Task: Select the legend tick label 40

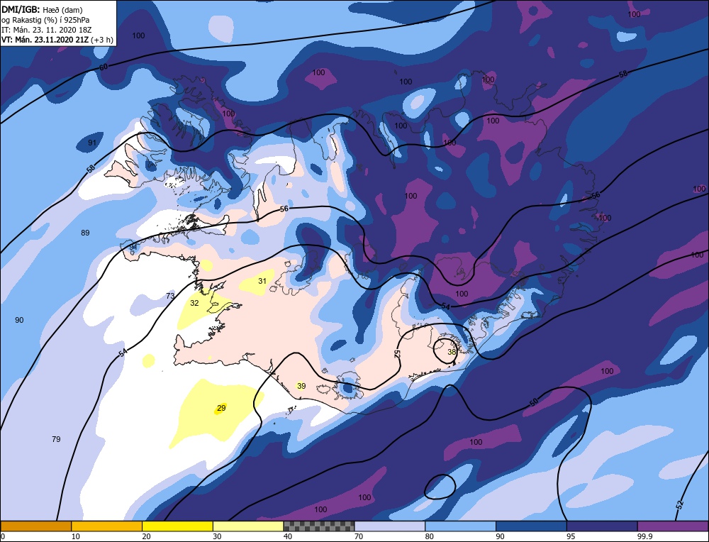Action: coord(288,536)
